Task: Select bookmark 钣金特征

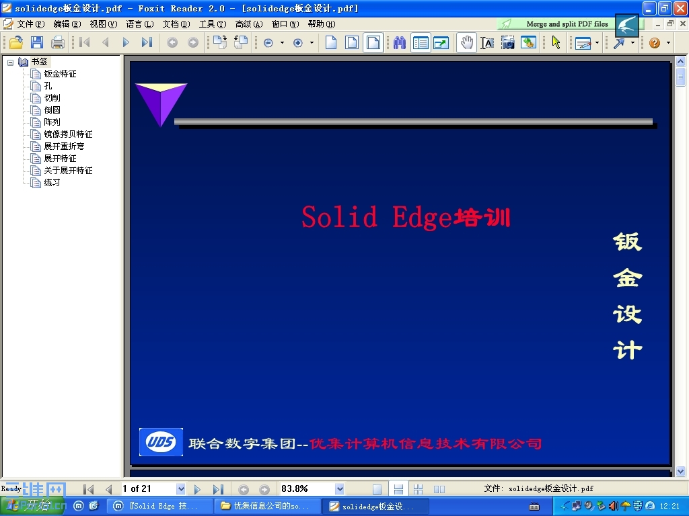Action: (x=60, y=74)
